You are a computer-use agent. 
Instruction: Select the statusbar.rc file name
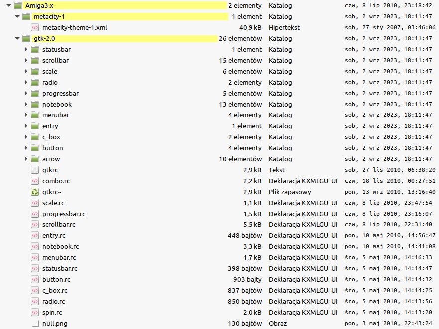(60, 268)
